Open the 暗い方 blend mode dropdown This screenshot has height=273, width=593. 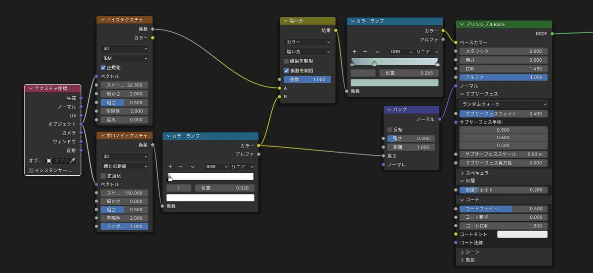click(307, 51)
